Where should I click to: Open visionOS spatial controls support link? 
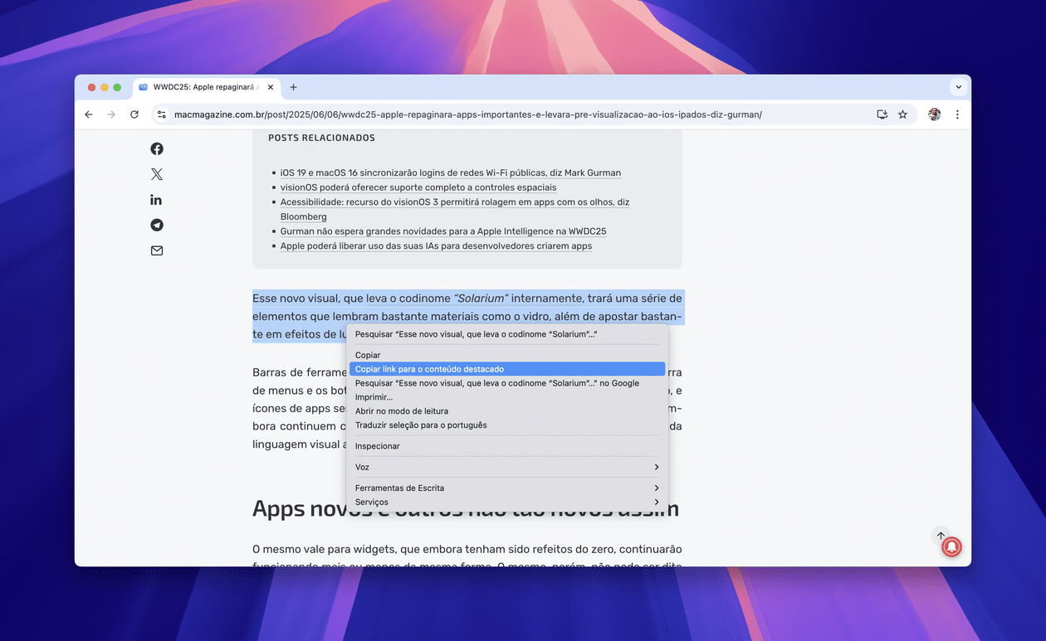418,187
